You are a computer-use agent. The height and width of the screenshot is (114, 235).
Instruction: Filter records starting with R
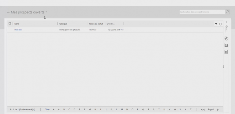148,109
